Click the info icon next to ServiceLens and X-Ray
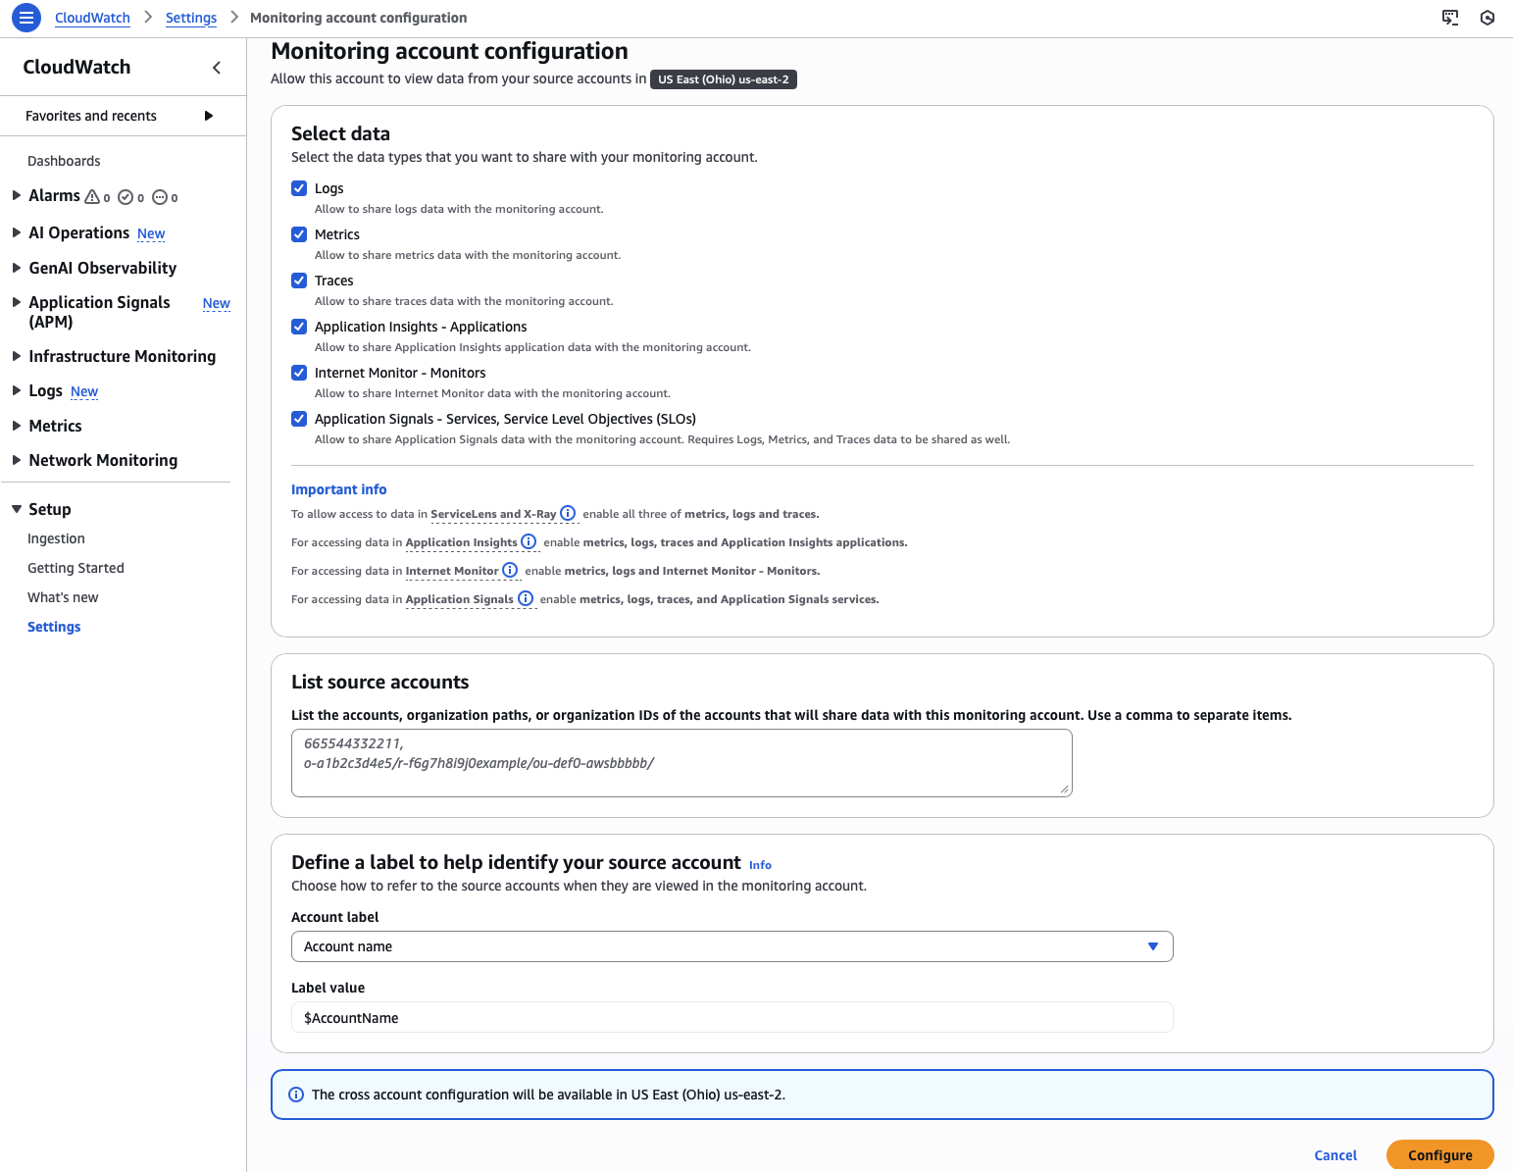1513x1172 pixels. [x=568, y=513]
